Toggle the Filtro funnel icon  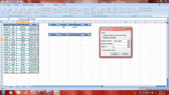(66, 11)
